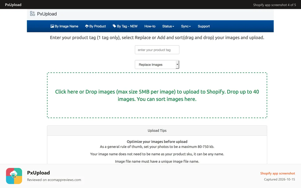Click the PxUpload name in footer
Screen dimensions: 301x188
(x=38, y=173)
